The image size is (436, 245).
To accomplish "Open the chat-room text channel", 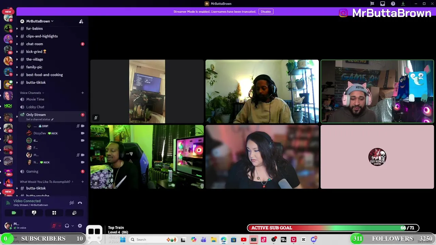I will coord(34,44).
